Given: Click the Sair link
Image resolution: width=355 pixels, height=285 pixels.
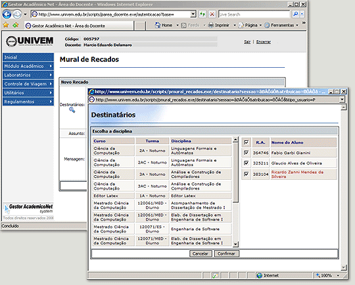Looking at the screenshot, I should [247, 42].
